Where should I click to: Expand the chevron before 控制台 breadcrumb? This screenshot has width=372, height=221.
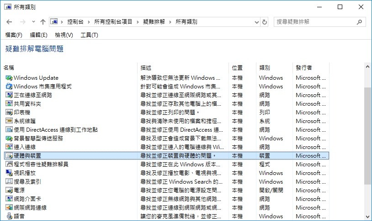coord(62,22)
